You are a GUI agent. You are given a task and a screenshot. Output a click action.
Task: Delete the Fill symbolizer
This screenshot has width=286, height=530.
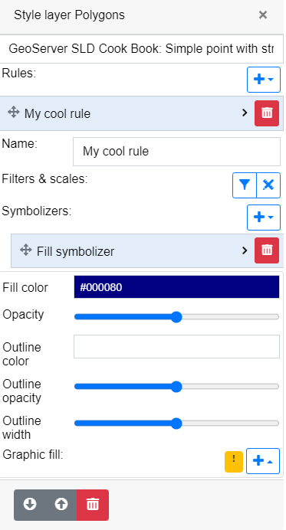point(267,250)
